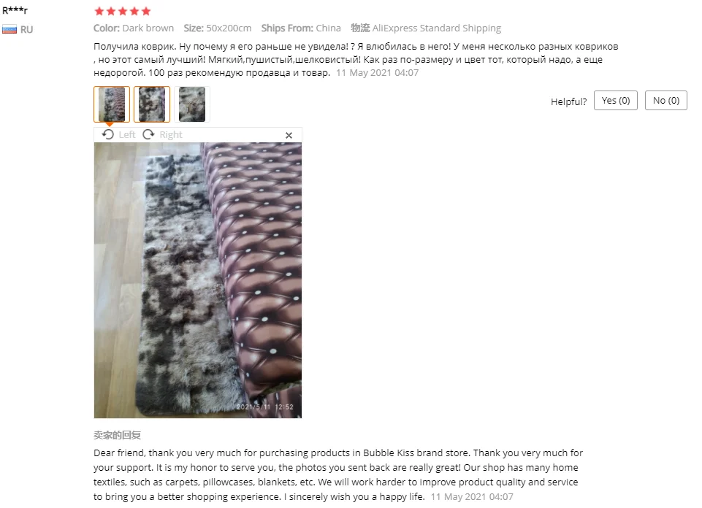Click the Color: Dark brown label
Image resolution: width=702 pixels, height=508 pixels.
coord(134,28)
